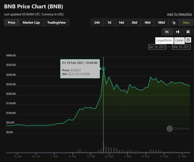The image size is (194, 162).
Task: Click the 8. Mar date label
Action: (x=146, y=156)
